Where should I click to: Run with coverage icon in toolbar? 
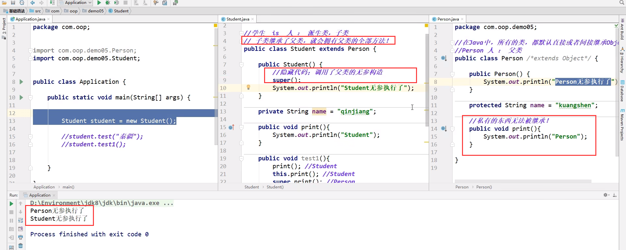pos(117,3)
